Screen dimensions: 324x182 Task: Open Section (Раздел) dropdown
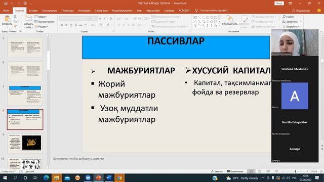[x=42, y=27]
